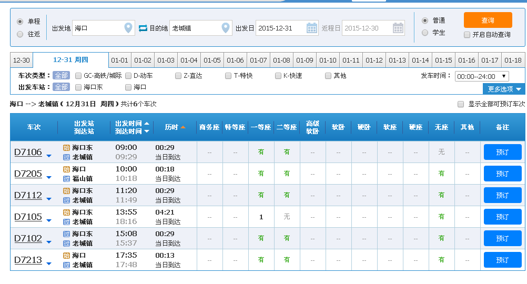Click the origin station icon for D7205
The width and height of the screenshot is (527, 284).
tap(67, 169)
